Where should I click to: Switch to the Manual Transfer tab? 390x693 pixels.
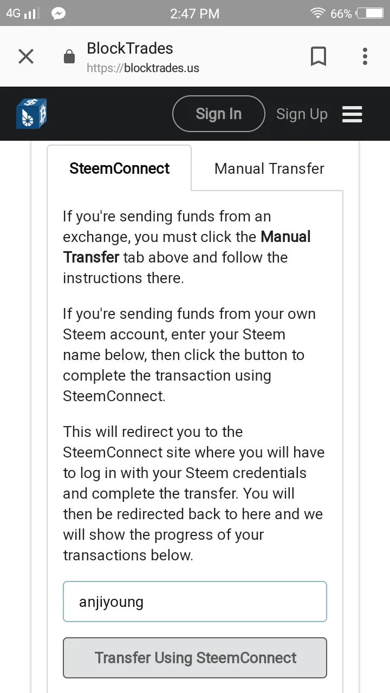(x=269, y=168)
